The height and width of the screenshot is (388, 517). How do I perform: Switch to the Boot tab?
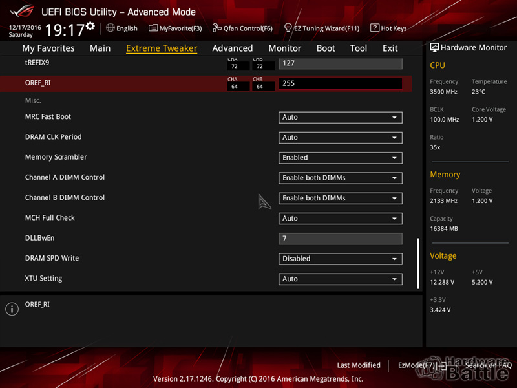coord(326,48)
